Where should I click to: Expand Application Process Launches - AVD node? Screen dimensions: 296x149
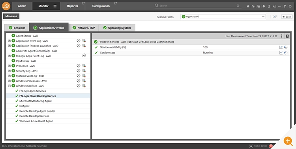coord(9,46)
